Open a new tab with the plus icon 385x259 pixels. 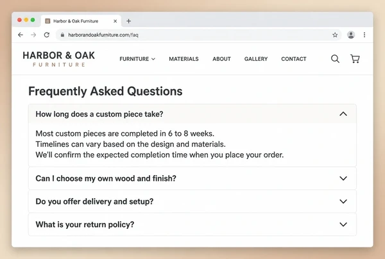pos(129,21)
